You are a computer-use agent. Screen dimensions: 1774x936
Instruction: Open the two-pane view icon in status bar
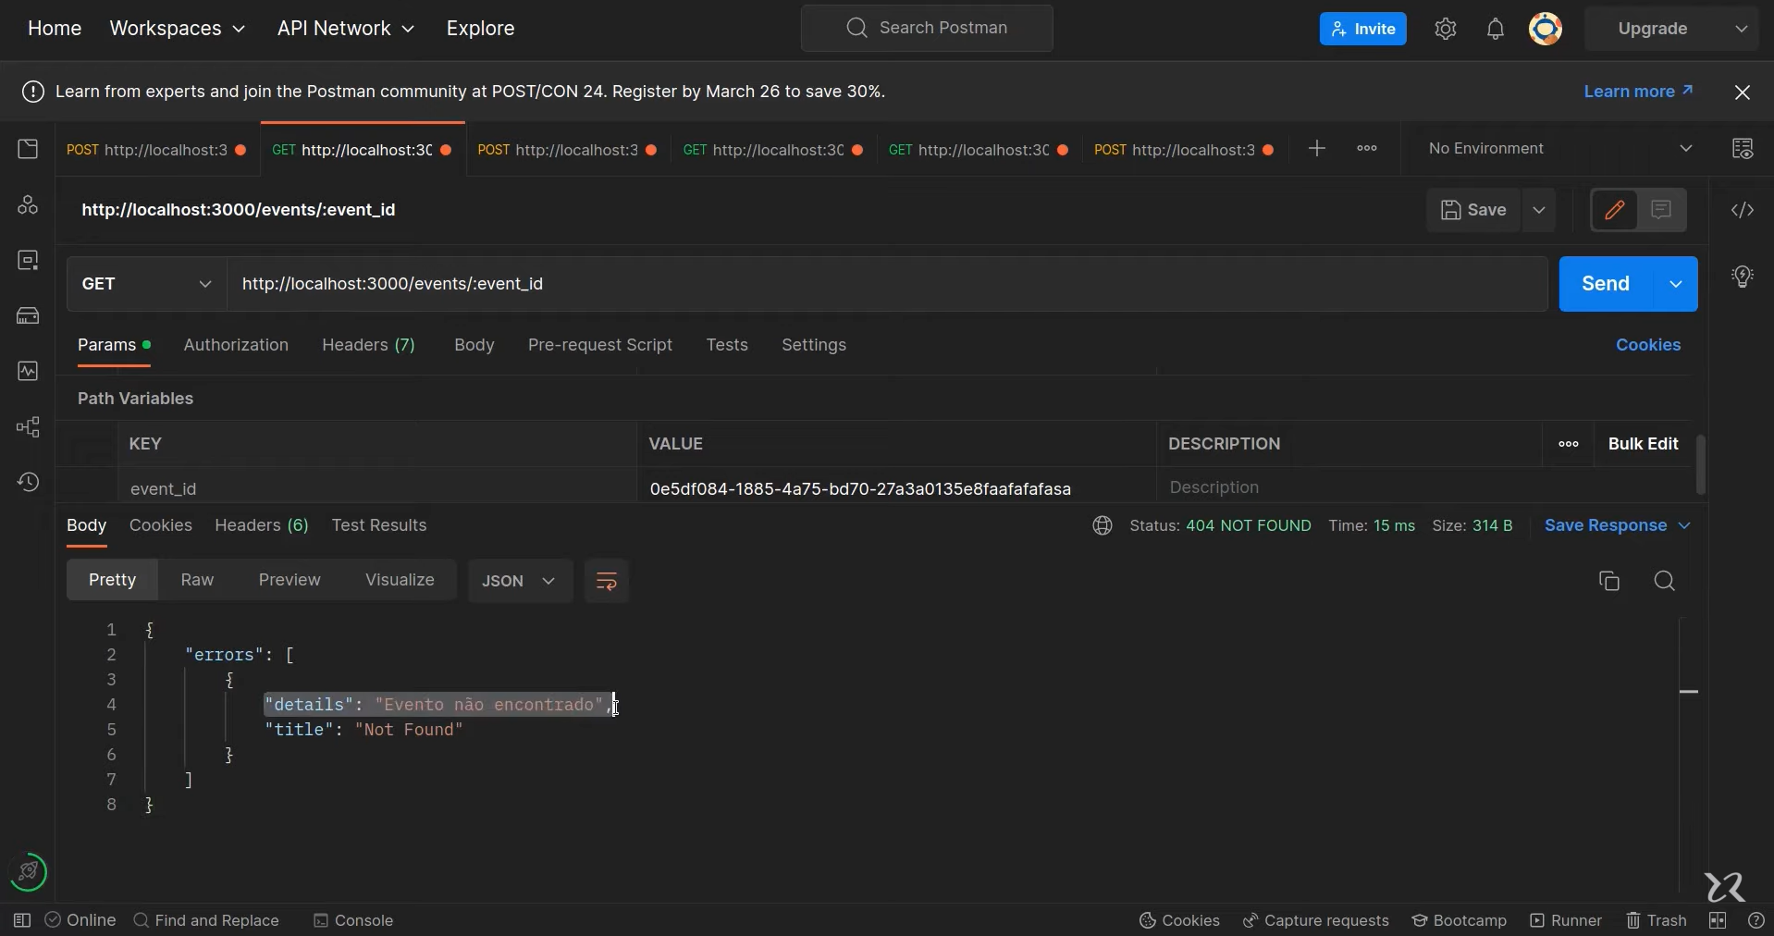(x=1718, y=920)
